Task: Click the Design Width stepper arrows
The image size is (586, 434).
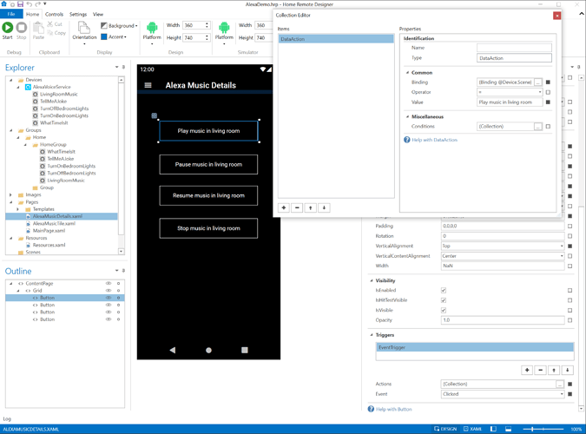Action: [207, 25]
